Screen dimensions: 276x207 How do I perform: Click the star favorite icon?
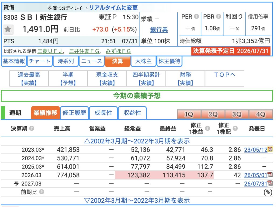(x=8, y=29)
